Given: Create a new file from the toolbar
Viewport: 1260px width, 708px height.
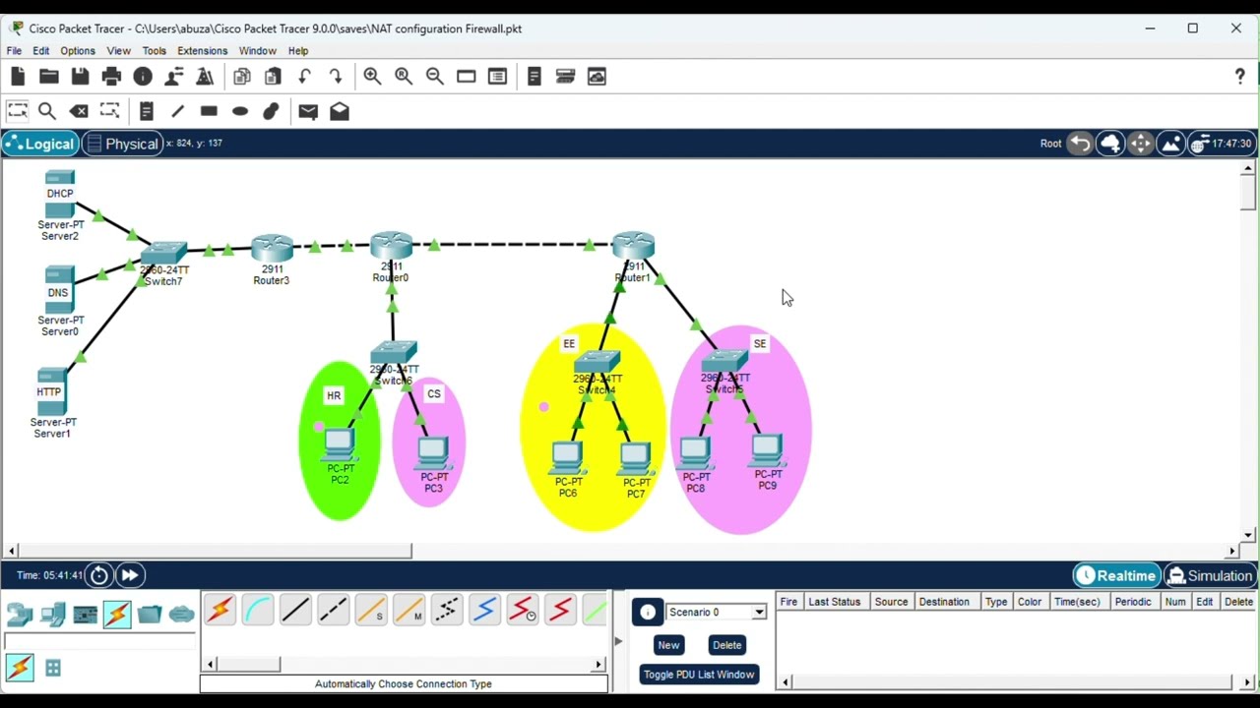Looking at the screenshot, I should pos(18,77).
